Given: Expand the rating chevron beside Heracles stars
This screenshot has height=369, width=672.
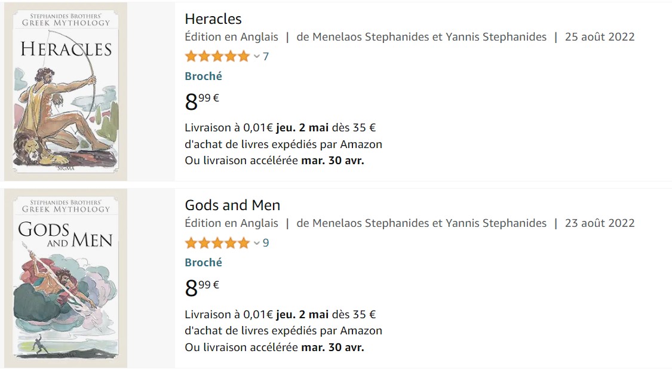Looking at the screenshot, I should point(257,57).
